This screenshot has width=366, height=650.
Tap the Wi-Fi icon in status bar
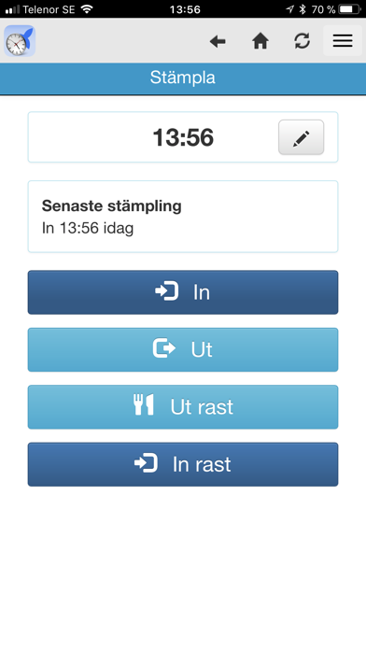[x=87, y=9]
